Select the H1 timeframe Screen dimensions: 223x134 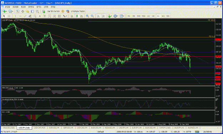click(x=148, y=16)
